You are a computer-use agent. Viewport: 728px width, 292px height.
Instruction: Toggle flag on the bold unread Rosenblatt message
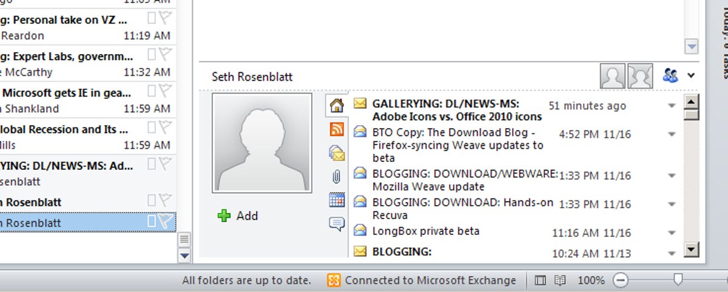tap(166, 201)
